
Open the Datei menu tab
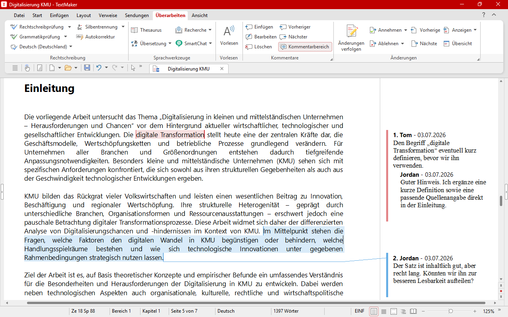[19, 15]
